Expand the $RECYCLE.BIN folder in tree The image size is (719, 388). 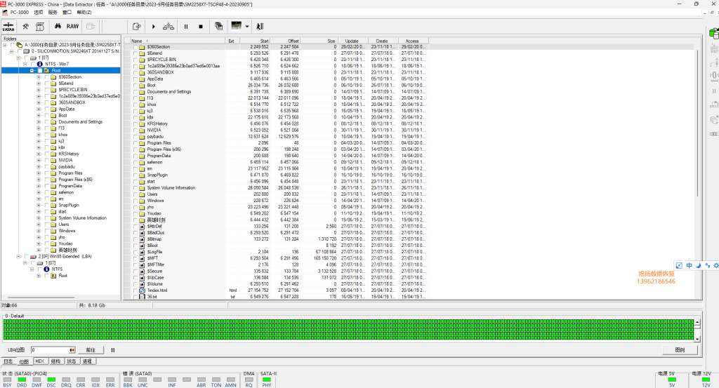[39, 90]
